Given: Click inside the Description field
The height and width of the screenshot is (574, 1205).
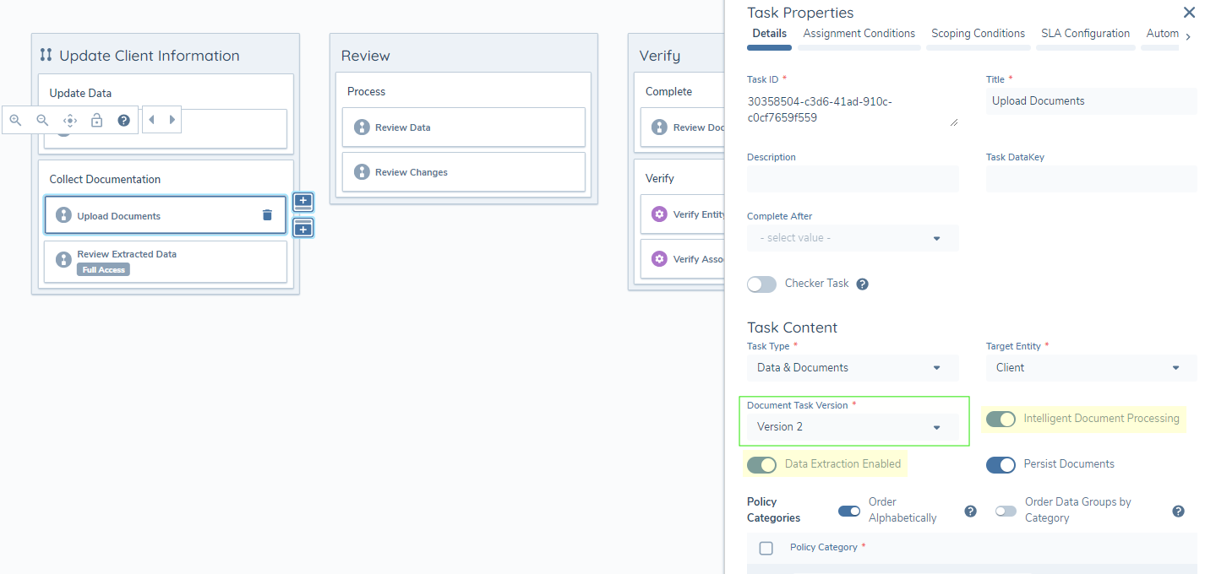Looking at the screenshot, I should tap(852, 178).
